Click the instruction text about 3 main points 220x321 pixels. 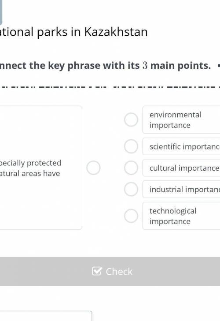[x=105, y=66]
